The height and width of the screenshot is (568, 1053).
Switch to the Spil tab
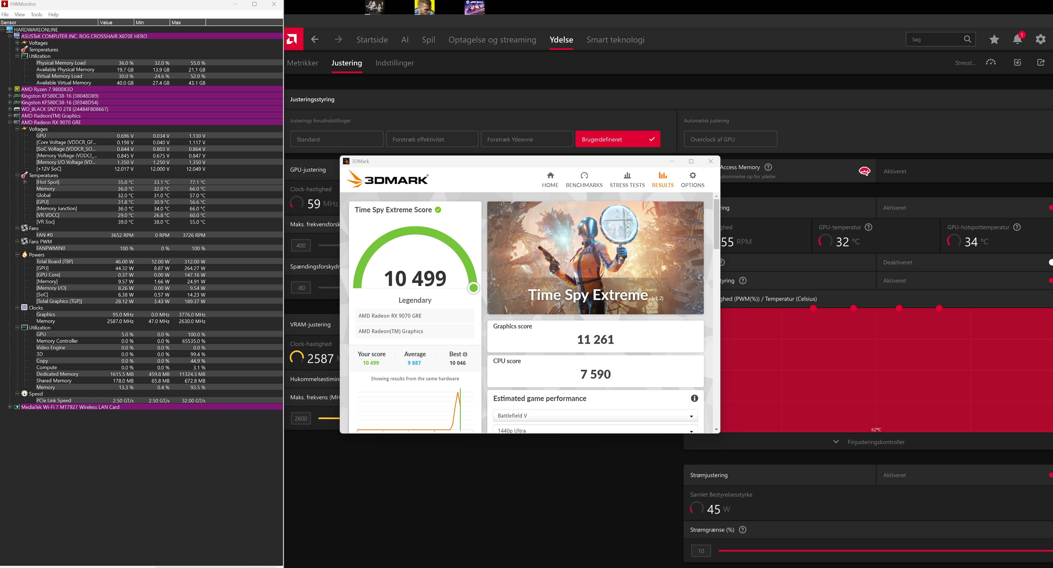(428, 39)
